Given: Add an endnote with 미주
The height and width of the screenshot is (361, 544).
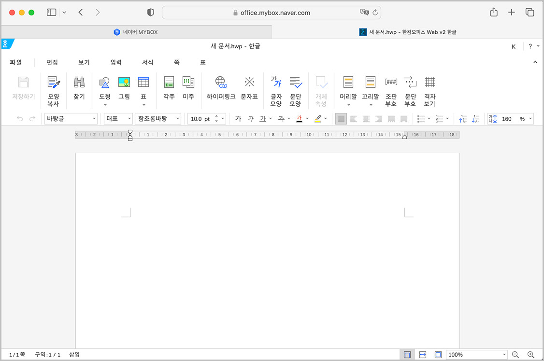Looking at the screenshot, I should point(188,83).
